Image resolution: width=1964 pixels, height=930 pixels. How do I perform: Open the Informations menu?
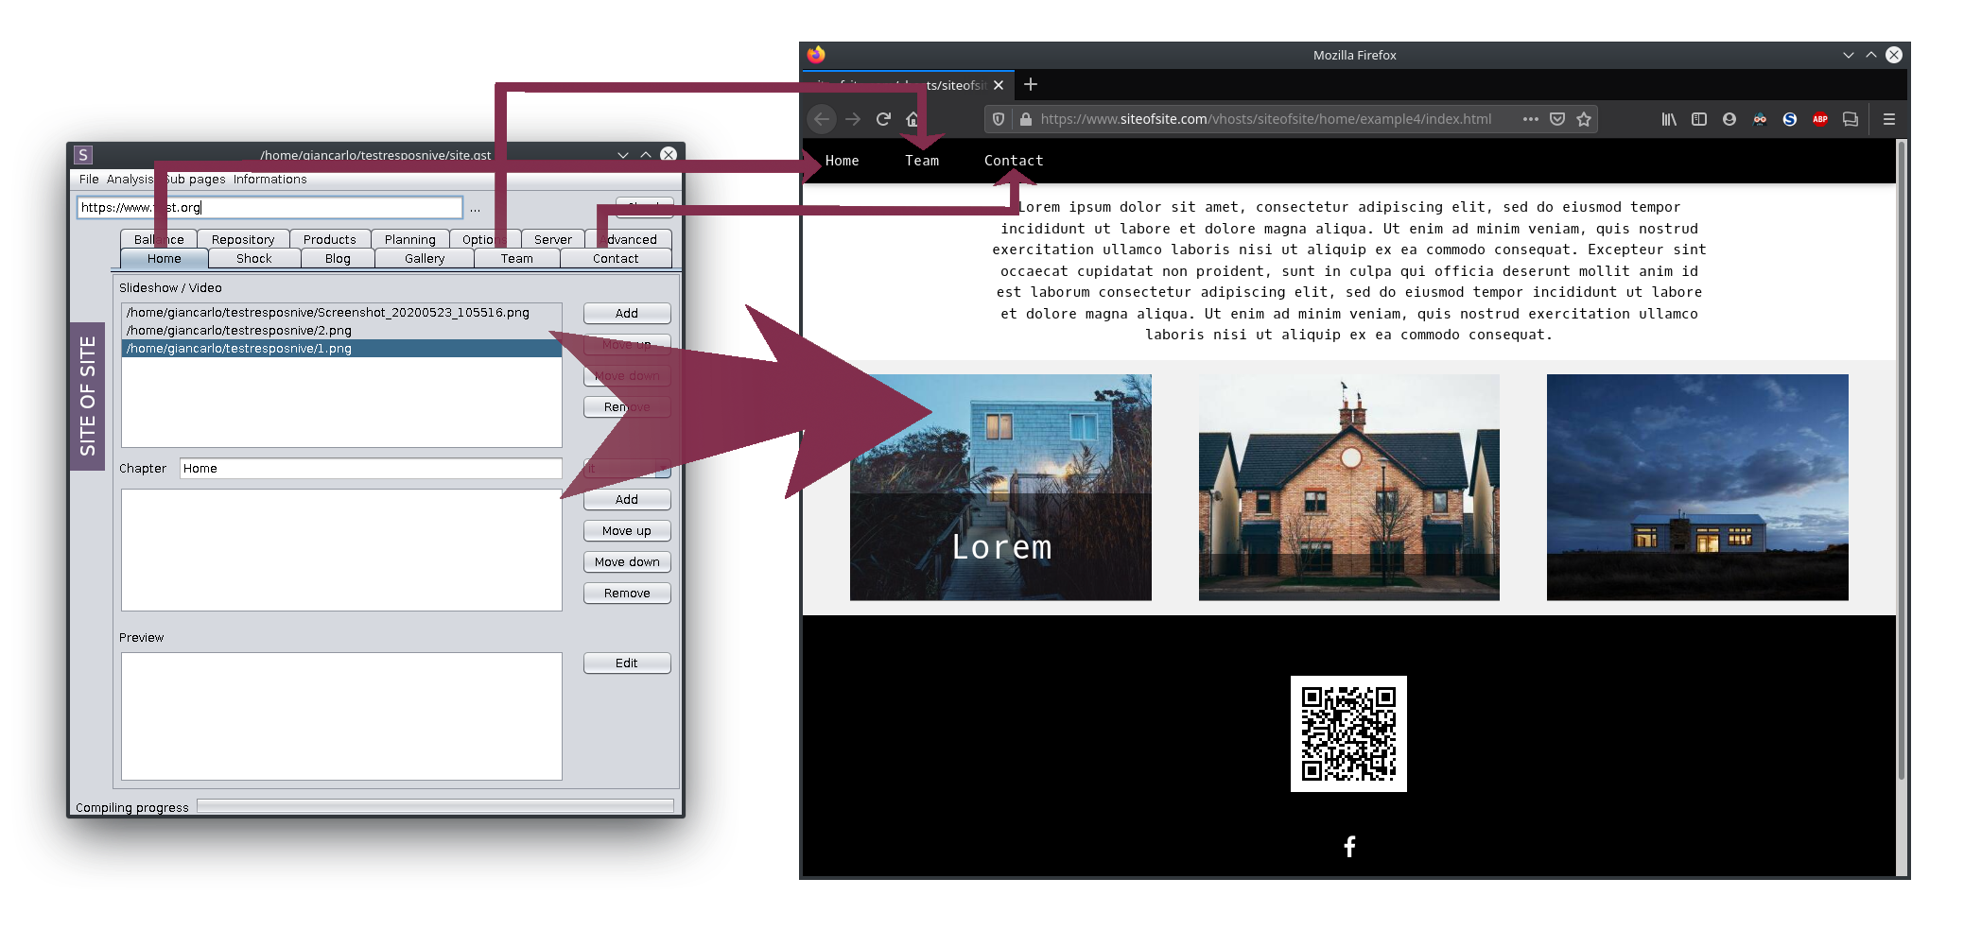270,179
